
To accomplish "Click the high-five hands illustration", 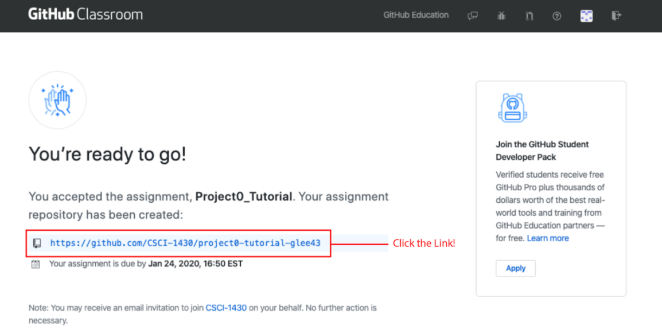I will pos(57,100).
